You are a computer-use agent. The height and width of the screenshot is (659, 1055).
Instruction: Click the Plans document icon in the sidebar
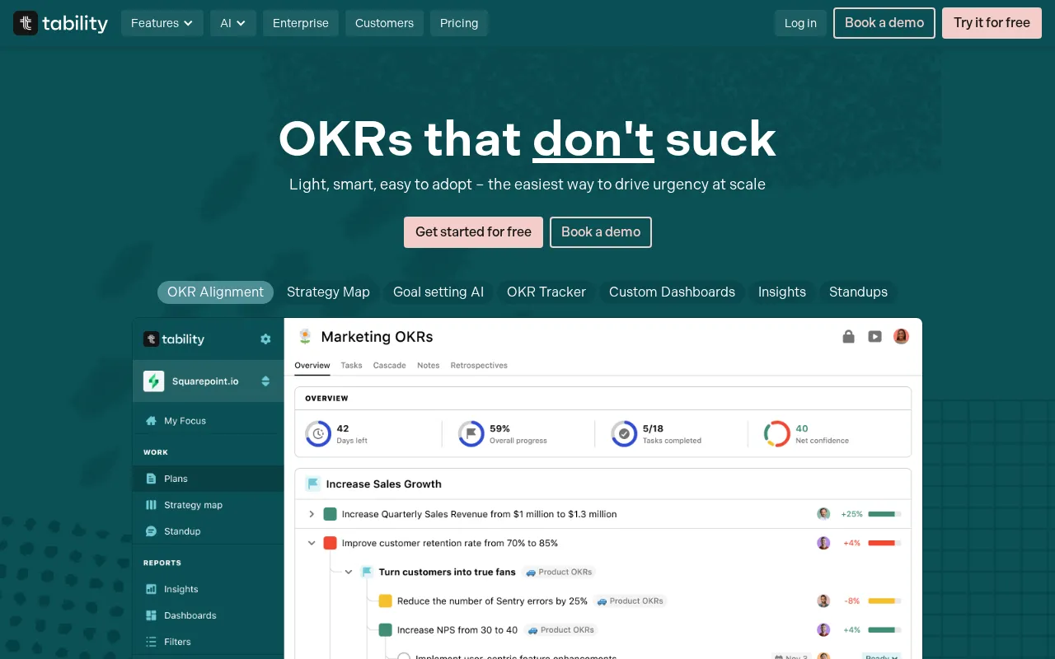pos(151,479)
